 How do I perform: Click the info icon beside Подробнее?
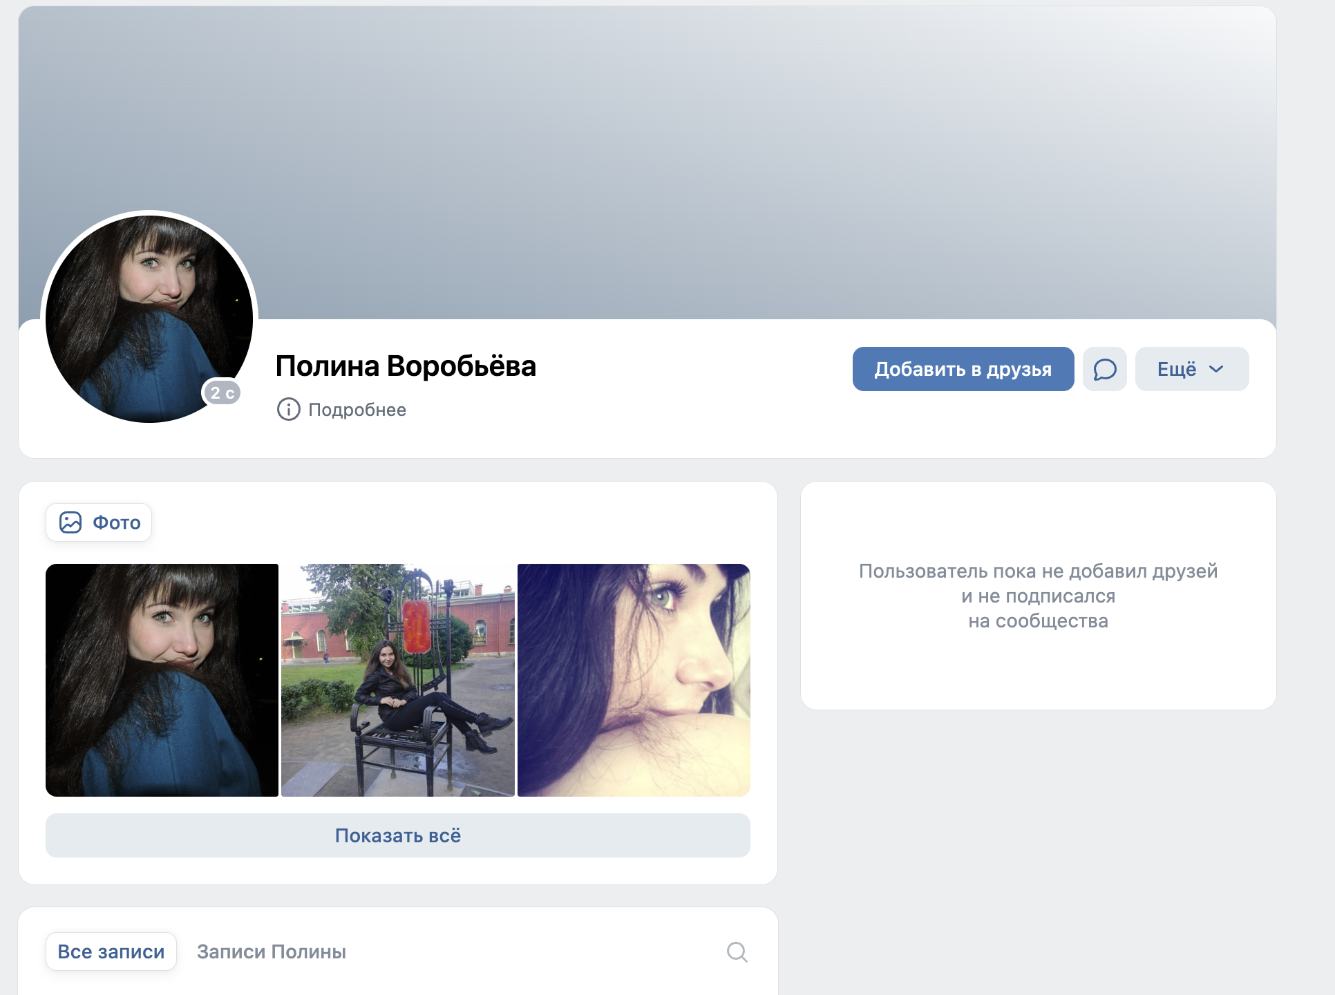tap(288, 409)
